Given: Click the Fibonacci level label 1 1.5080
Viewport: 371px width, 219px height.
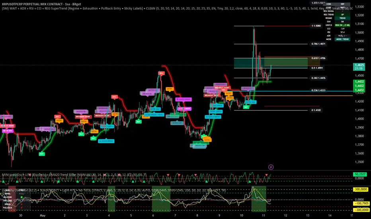Looking at the screenshot, I should pyautogui.click(x=316, y=26).
